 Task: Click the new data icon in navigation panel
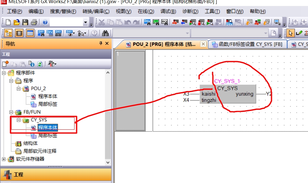5,64
